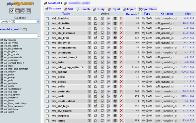This screenshot has width=196, height=123.
Task: Browse the wp_pollsip table
Action: 89,82
